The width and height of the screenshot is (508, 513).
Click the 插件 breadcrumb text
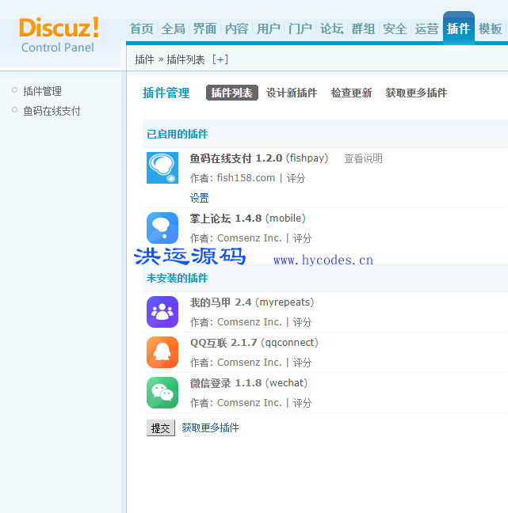pos(144,59)
